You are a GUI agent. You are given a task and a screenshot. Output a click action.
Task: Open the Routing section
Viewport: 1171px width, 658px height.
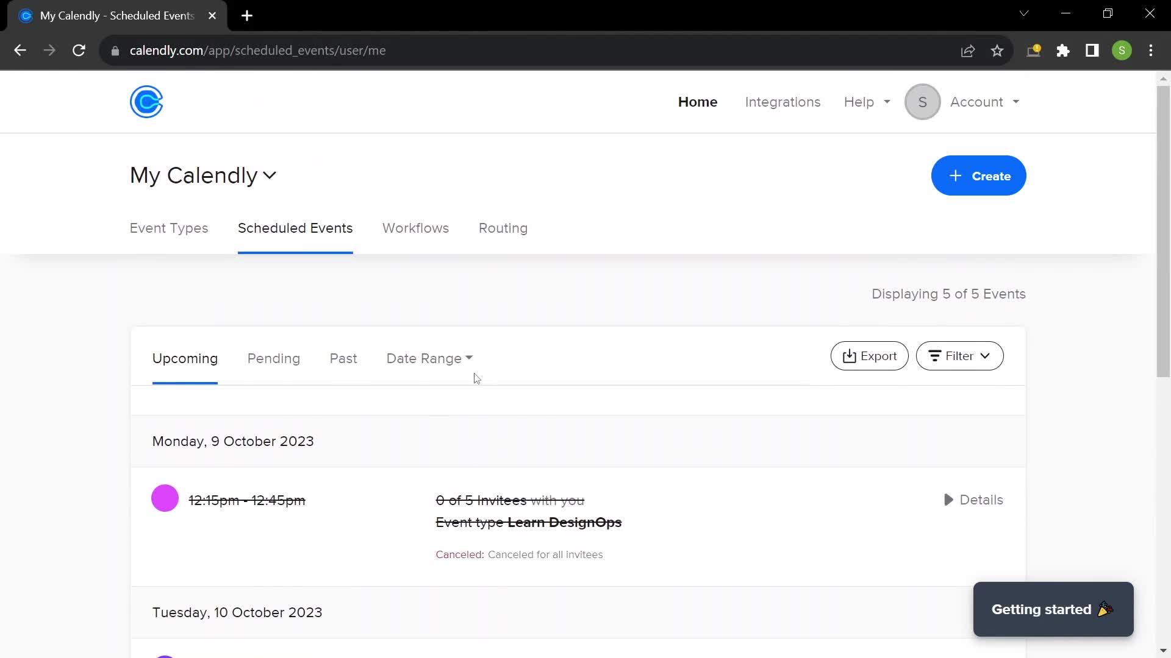pyautogui.click(x=503, y=227)
